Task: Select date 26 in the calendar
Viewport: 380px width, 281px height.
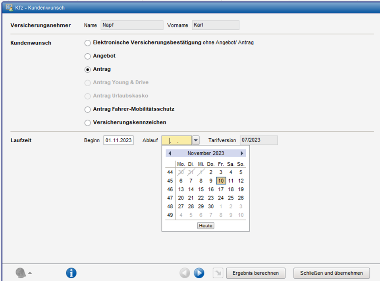Action: [241, 198]
